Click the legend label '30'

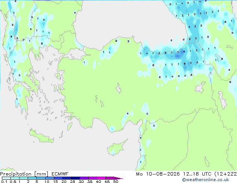tap(81, 182)
